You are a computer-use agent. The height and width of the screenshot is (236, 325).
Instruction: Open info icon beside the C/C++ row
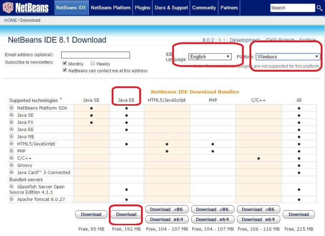coord(11,158)
